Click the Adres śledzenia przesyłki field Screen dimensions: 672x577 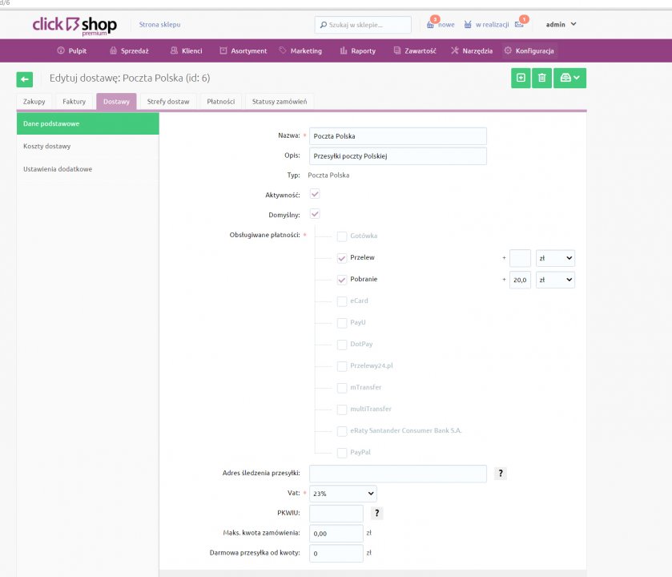point(398,474)
